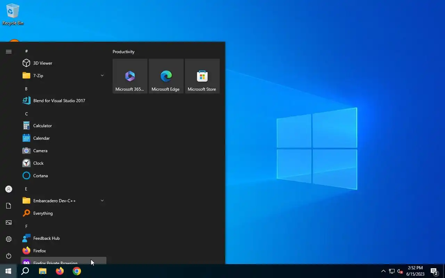Open the Embarcadero Dev-C++ folder
The image size is (445, 278).
click(64, 201)
